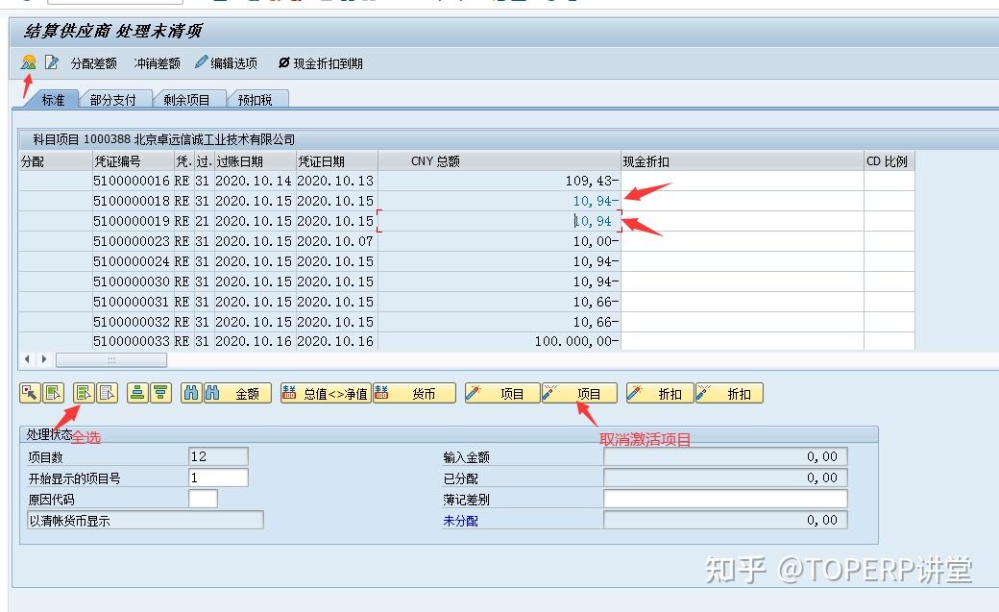
Task: Click the 原因代码 input field
Action: point(203,498)
